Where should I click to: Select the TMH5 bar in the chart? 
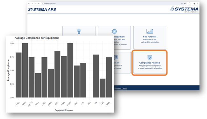(x=25, y=70)
